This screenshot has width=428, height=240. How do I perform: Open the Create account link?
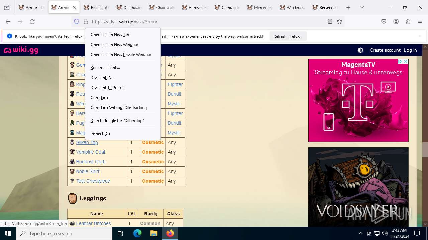pyautogui.click(x=385, y=50)
